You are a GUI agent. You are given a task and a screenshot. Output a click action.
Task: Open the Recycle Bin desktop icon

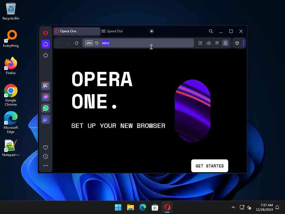(11, 11)
